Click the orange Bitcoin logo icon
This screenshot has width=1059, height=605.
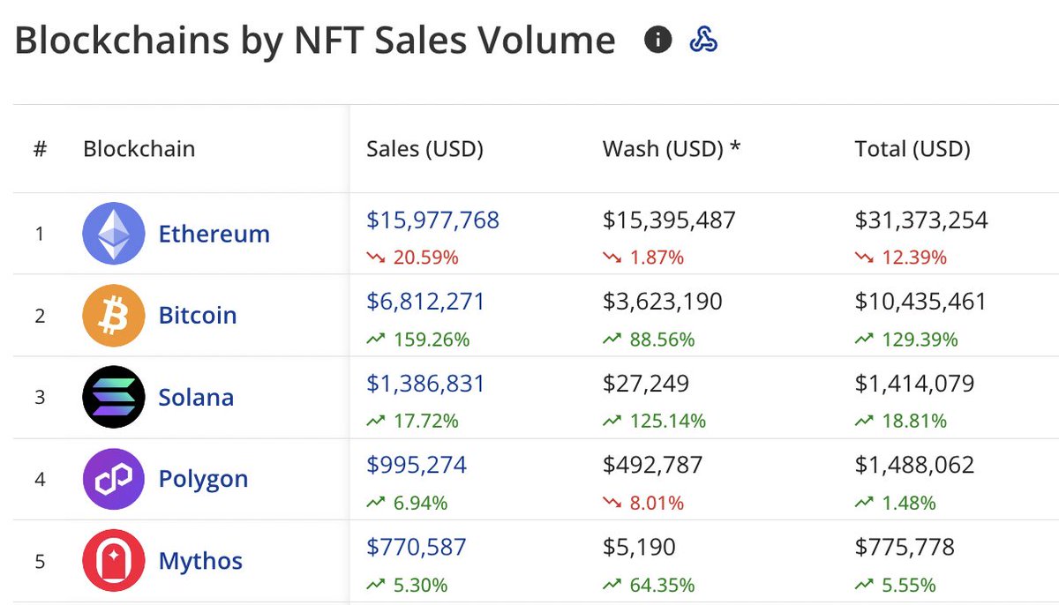(113, 315)
